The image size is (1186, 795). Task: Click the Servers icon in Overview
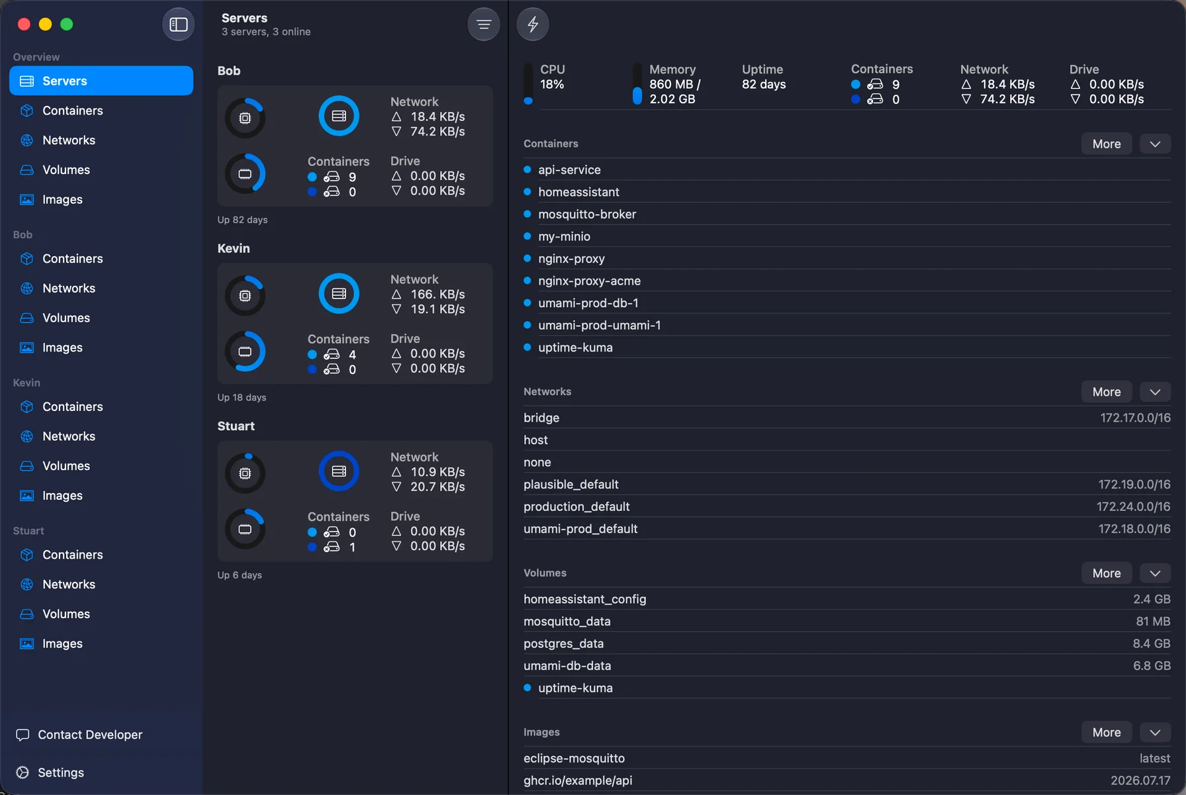click(27, 81)
